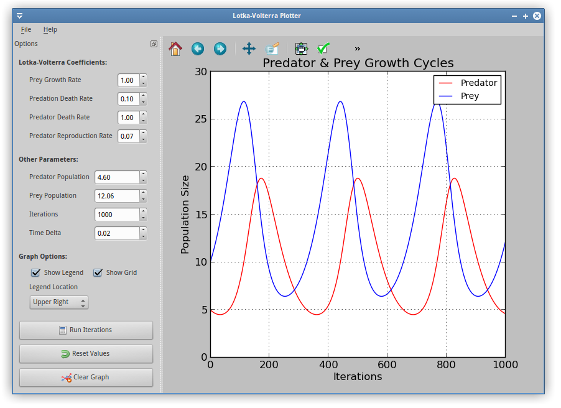The width and height of the screenshot is (561, 408).
Task: Click the window menu icon top left corner
Action: click(x=19, y=15)
